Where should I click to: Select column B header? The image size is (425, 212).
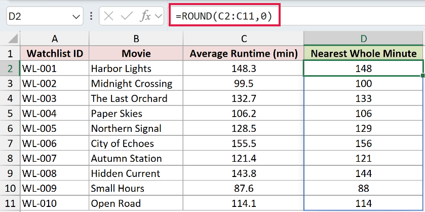[x=136, y=39]
